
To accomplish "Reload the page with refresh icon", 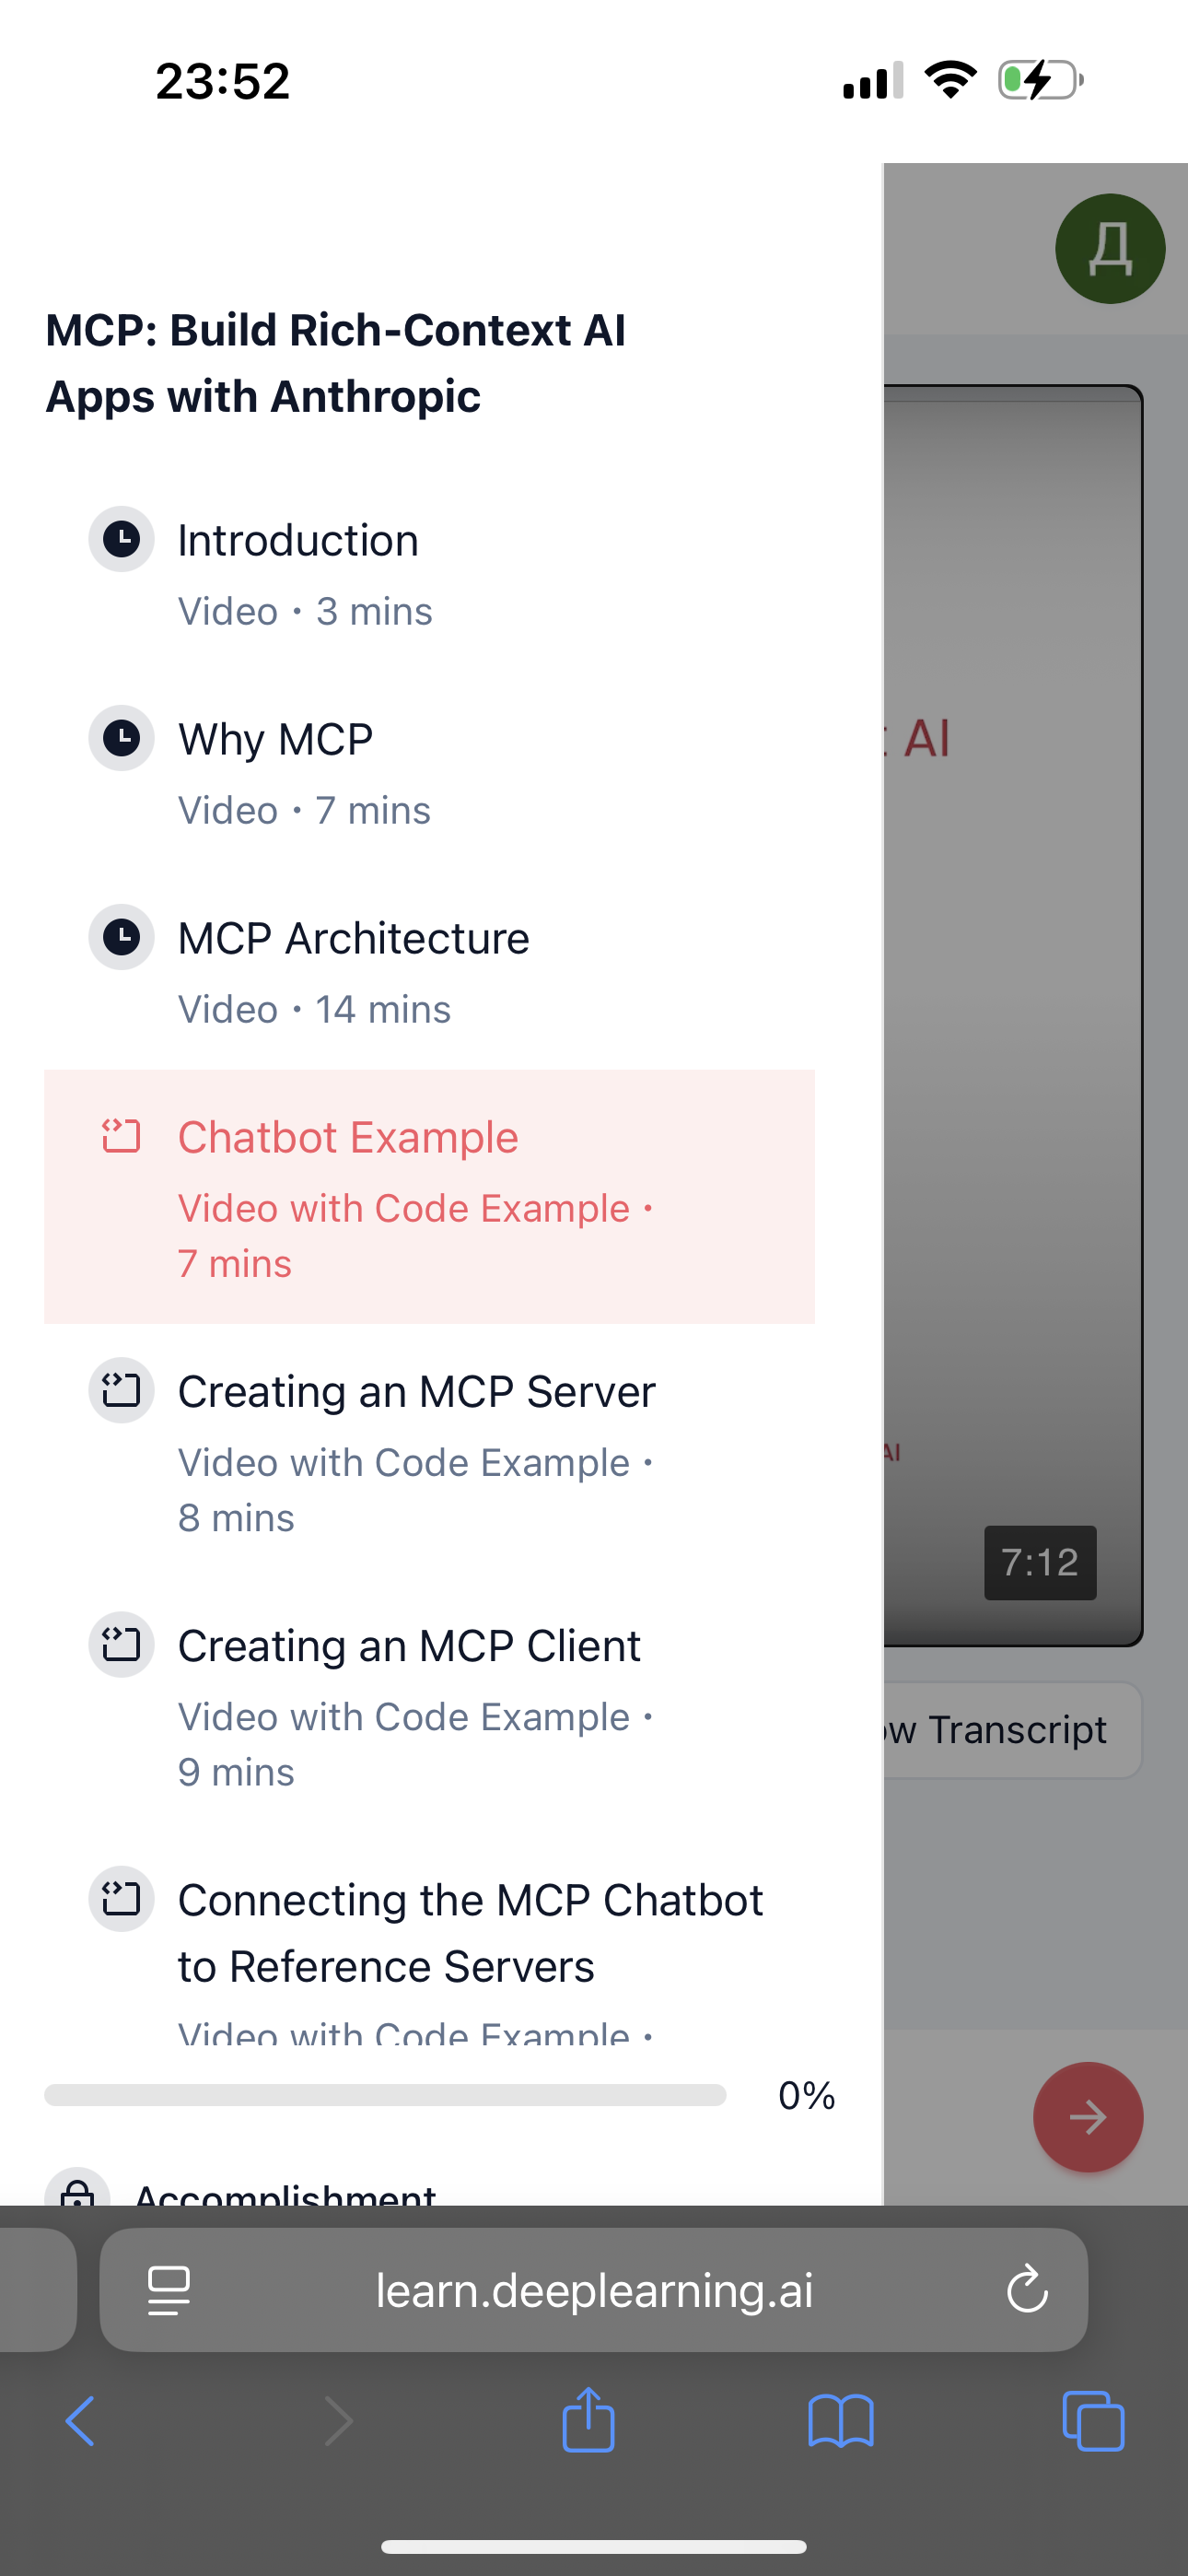I will click(x=1027, y=2290).
